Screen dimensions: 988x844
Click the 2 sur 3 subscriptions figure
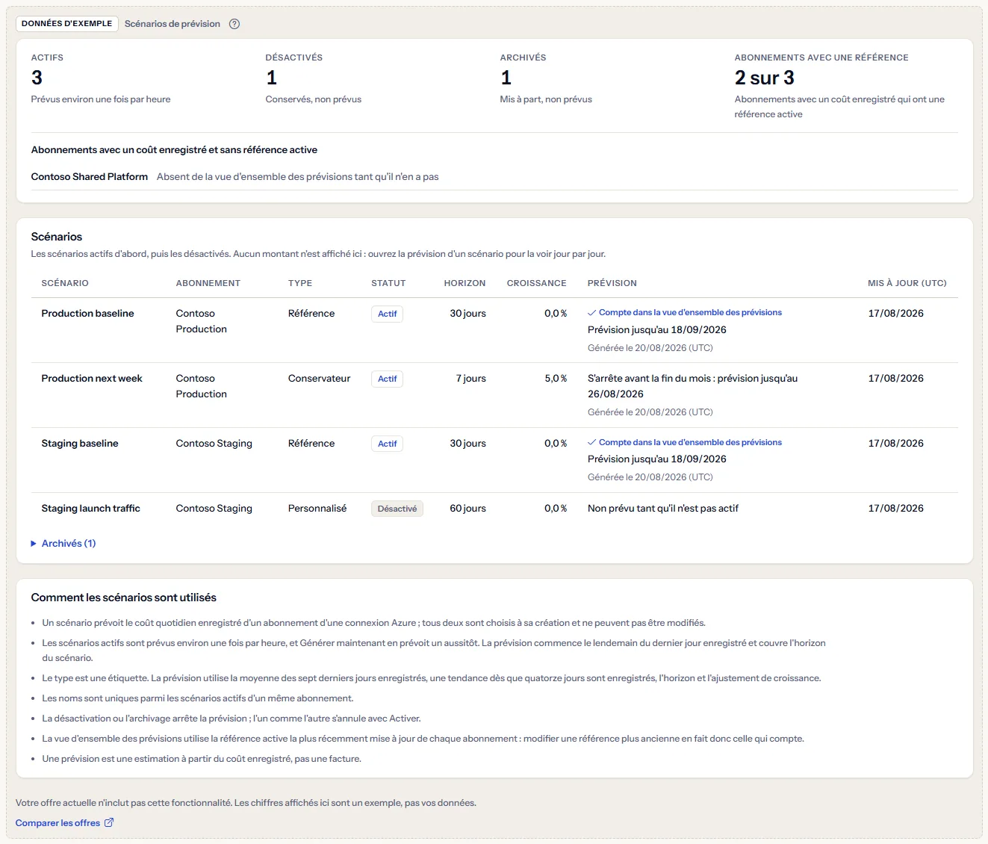point(765,78)
